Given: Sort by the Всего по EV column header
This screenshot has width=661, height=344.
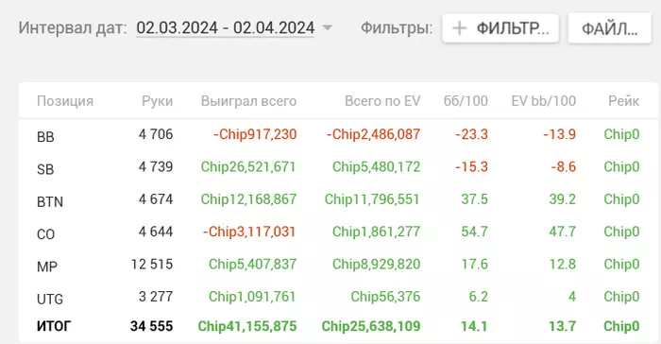Looking at the screenshot, I should tap(382, 101).
